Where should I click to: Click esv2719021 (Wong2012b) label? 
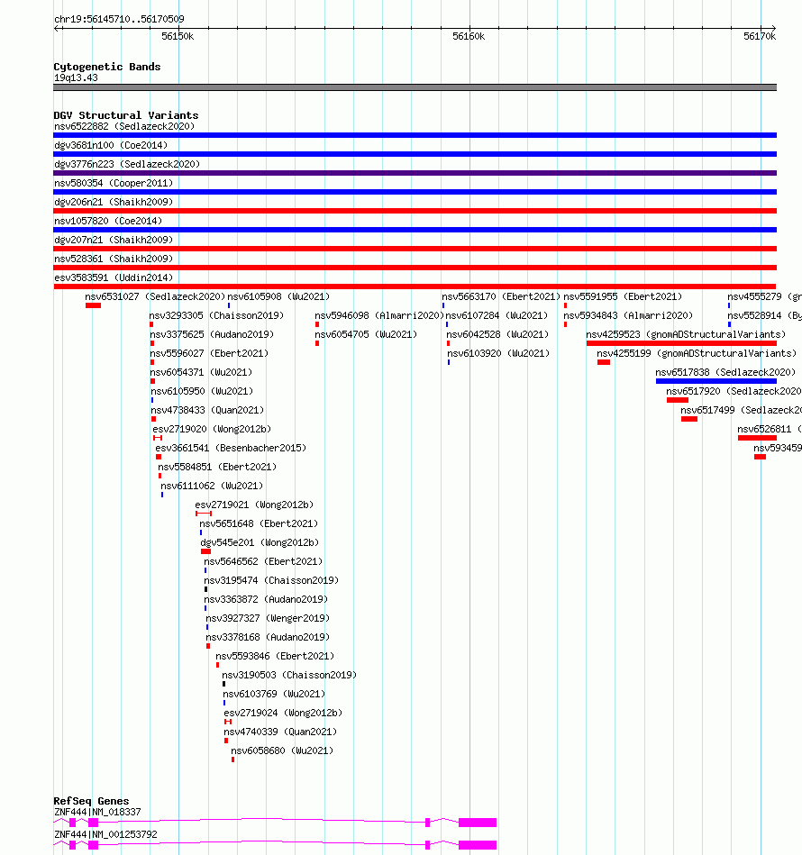tap(255, 505)
